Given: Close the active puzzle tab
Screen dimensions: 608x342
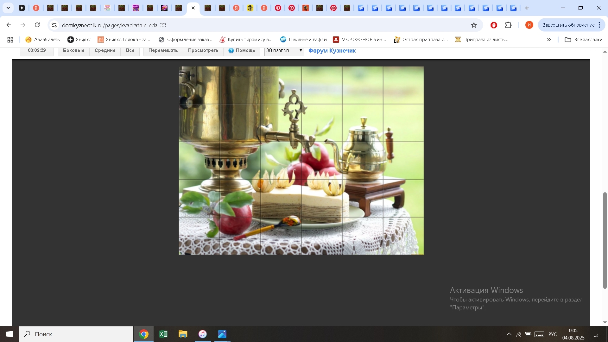Looking at the screenshot, I should [193, 8].
